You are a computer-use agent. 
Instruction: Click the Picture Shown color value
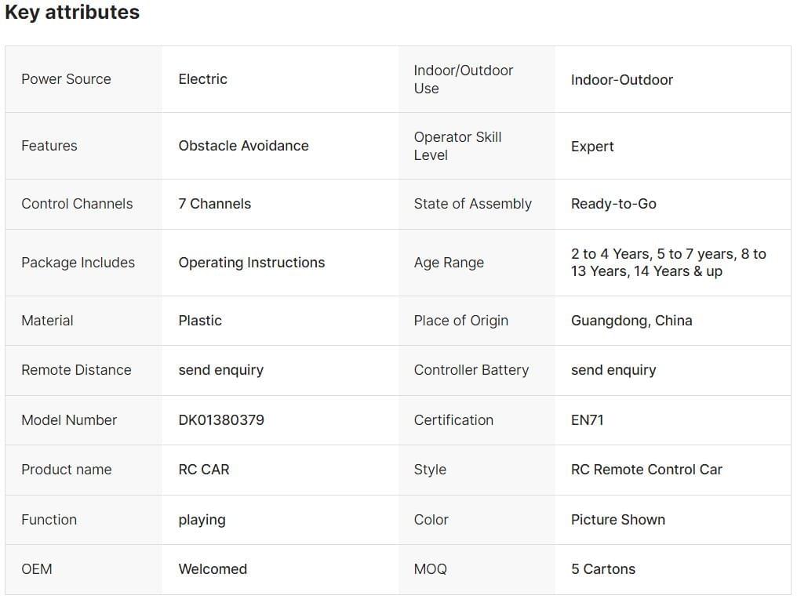point(617,520)
